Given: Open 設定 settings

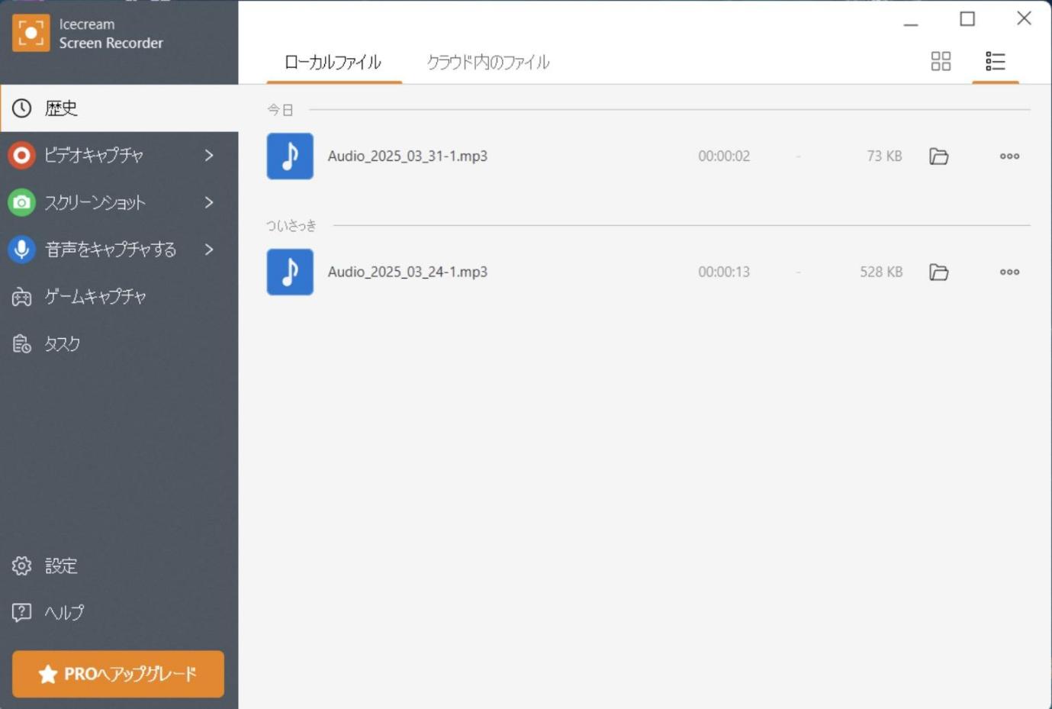Looking at the screenshot, I should (119, 566).
